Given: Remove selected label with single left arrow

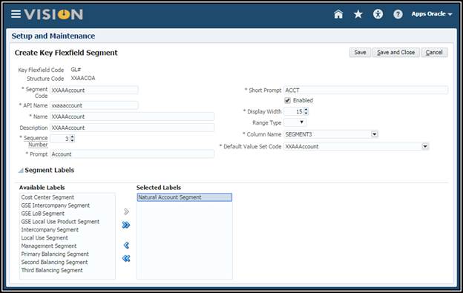Looking at the screenshot, I should tap(126, 246).
